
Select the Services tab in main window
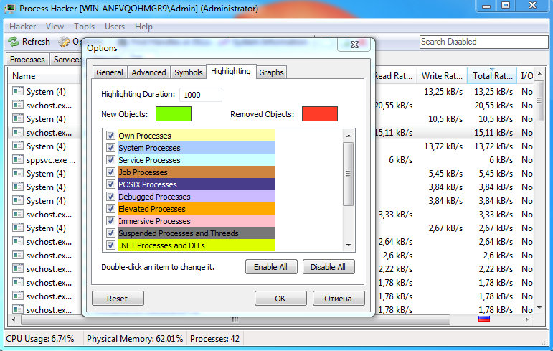pos(67,60)
